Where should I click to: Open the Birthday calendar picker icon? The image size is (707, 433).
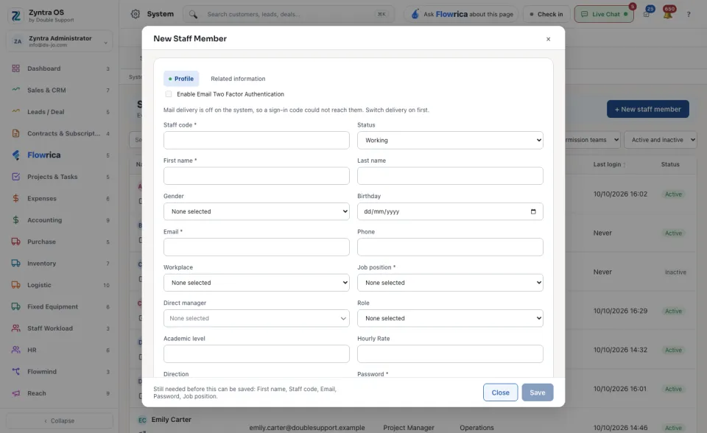point(533,211)
